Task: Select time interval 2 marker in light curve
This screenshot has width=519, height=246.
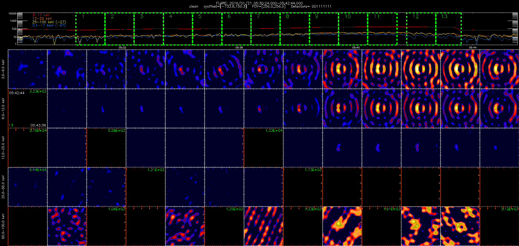Action: click(x=112, y=16)
